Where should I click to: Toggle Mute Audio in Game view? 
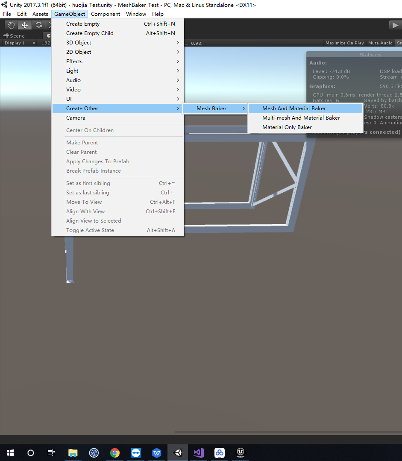pyautogui.click(x=380, y=43)
